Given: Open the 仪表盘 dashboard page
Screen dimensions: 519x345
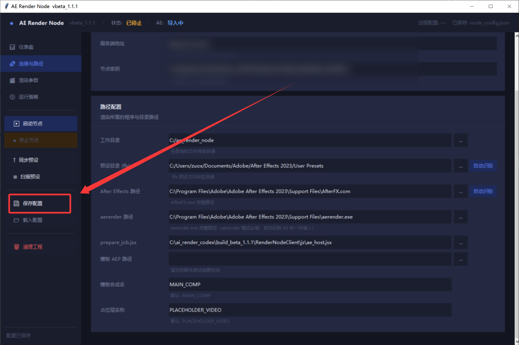Looking at the screenshot, I should click(x=25, y=47).
